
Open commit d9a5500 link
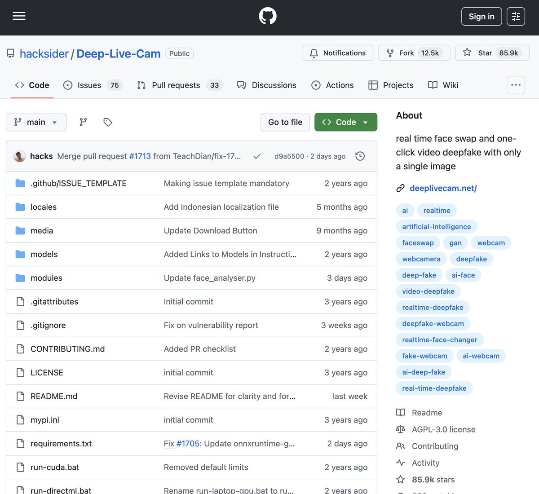coord(289,156)
